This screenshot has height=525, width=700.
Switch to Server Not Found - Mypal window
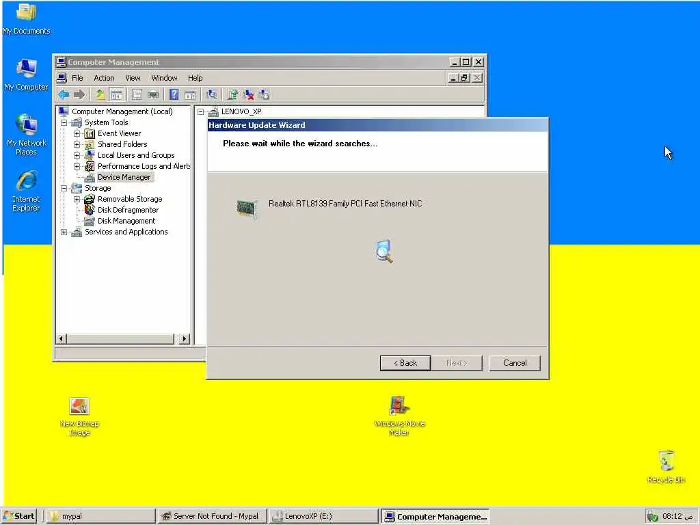pos(212,516)
